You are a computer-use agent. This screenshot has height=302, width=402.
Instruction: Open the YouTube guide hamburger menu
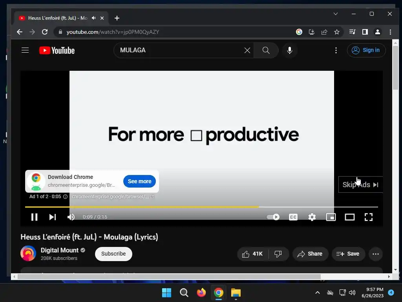pyautogui.click(x=25, y=50)
